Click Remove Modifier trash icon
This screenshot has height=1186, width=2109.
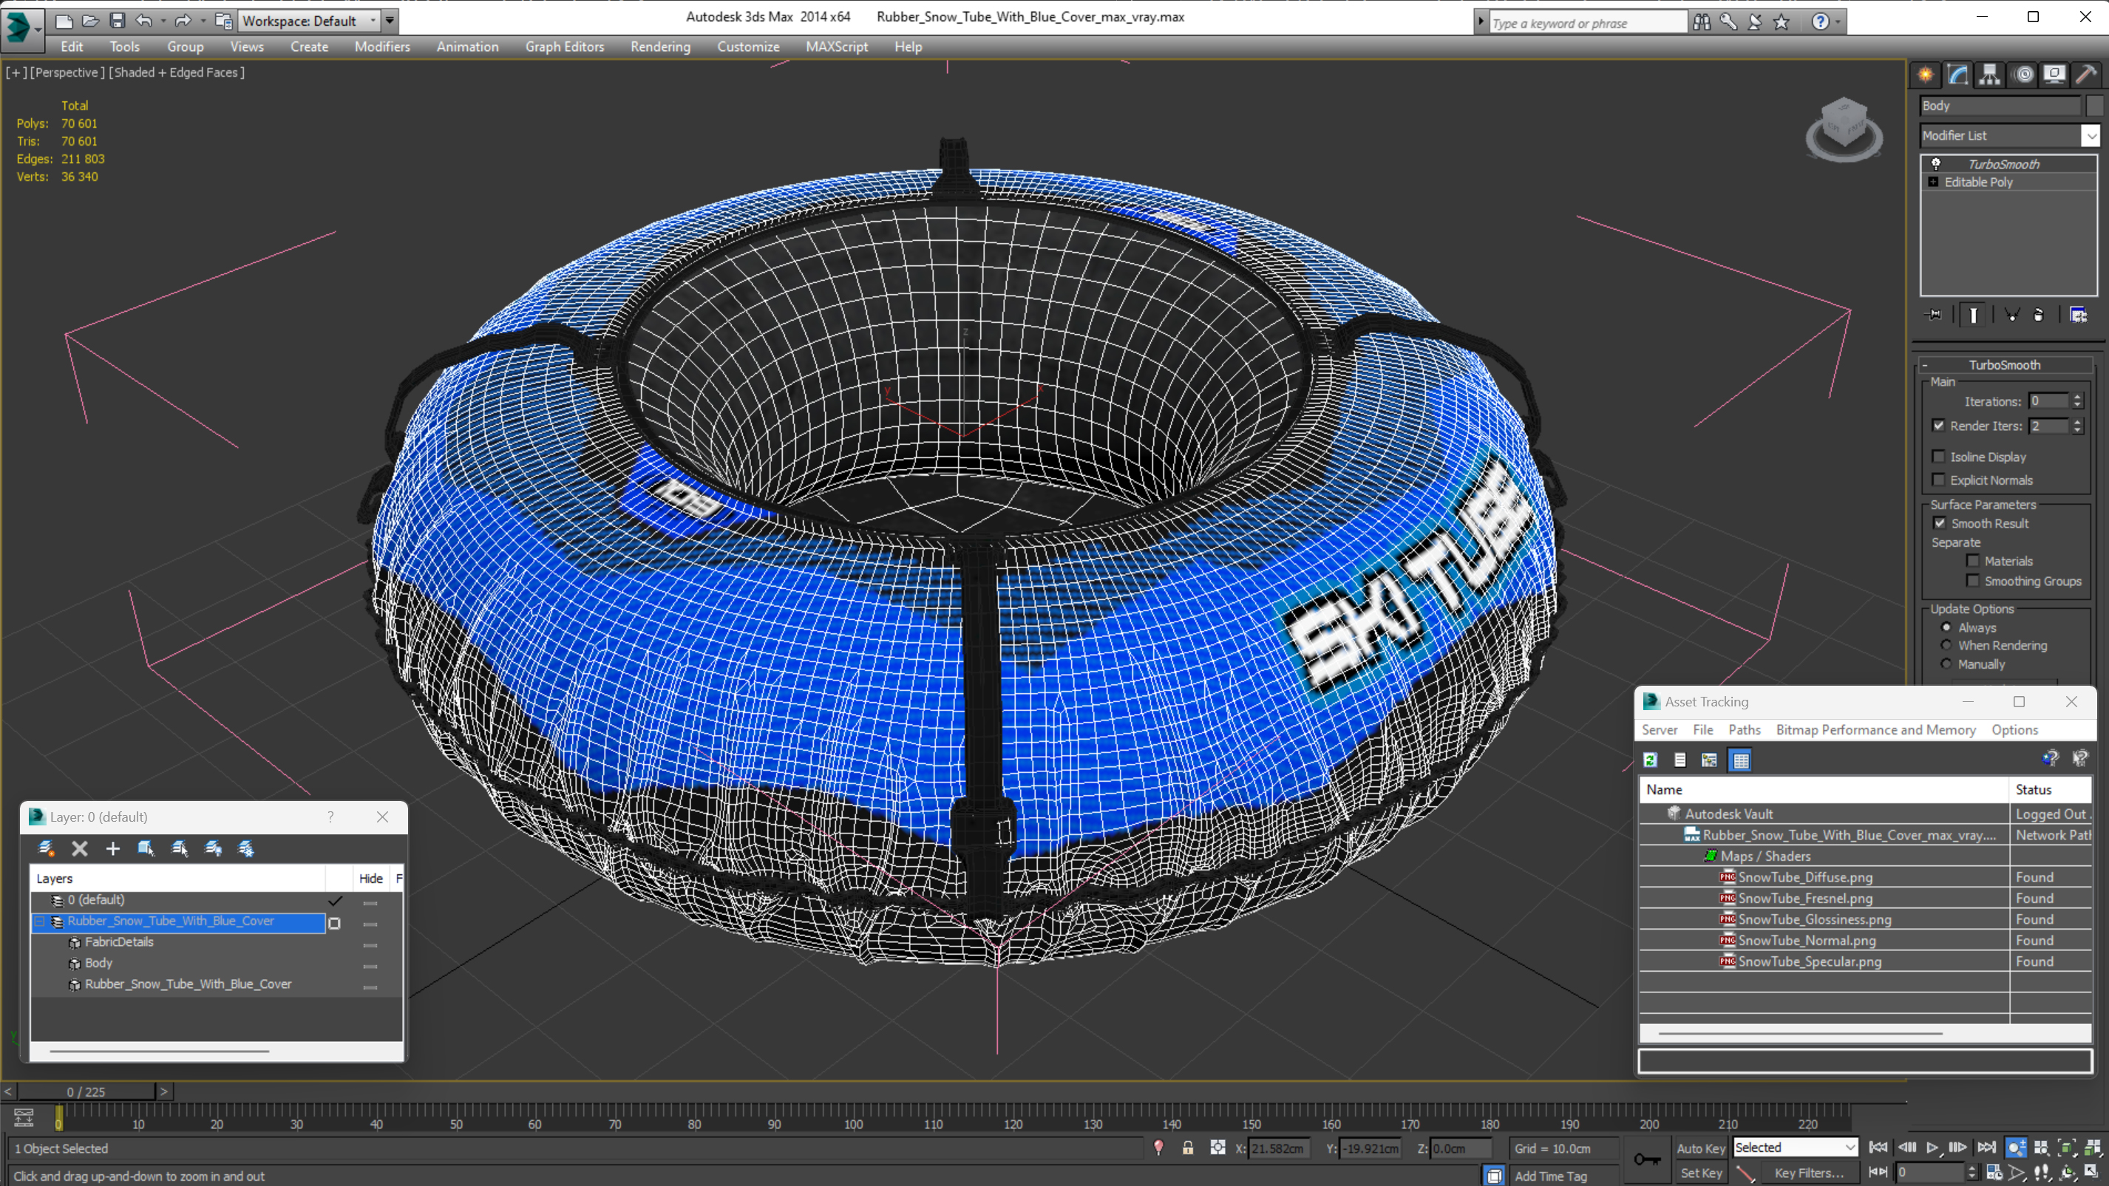(2039, 314)
